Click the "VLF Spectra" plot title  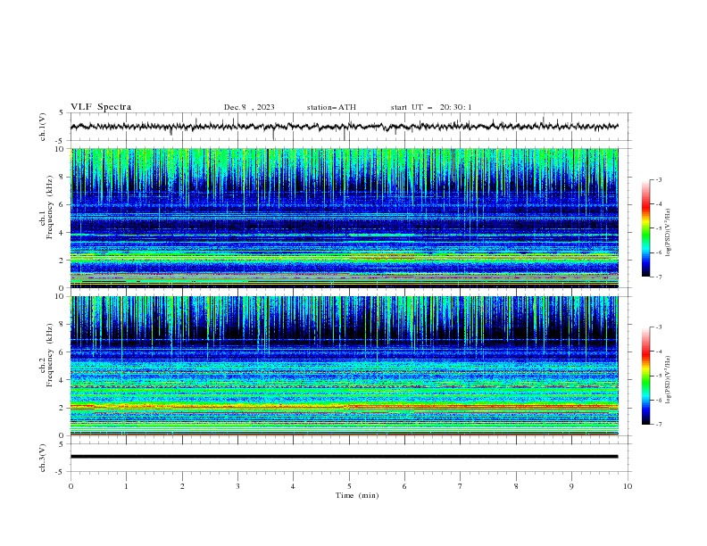[x=101, y=107]
